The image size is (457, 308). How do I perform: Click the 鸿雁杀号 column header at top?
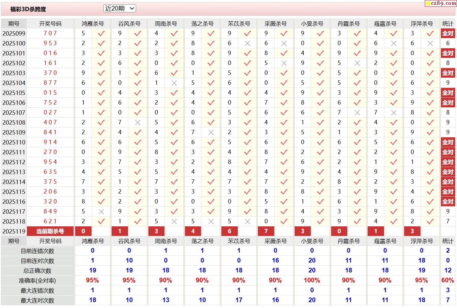click(x=92, y=24)
